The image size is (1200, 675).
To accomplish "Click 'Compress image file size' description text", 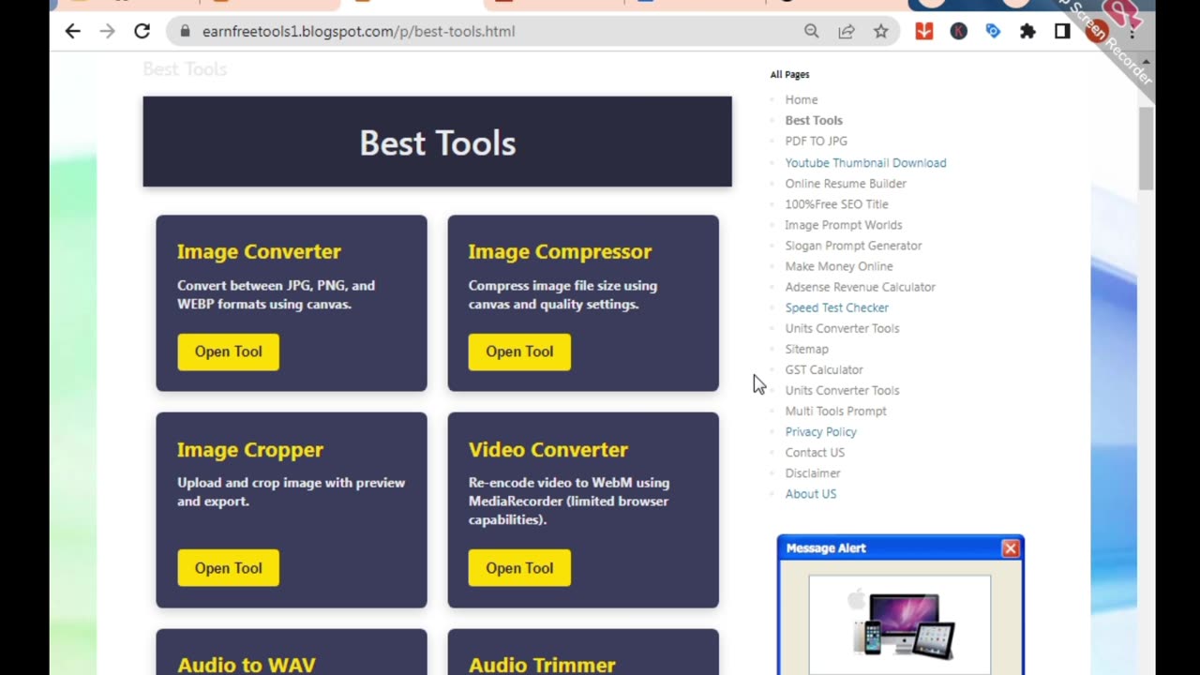I will tap(562, 294).
